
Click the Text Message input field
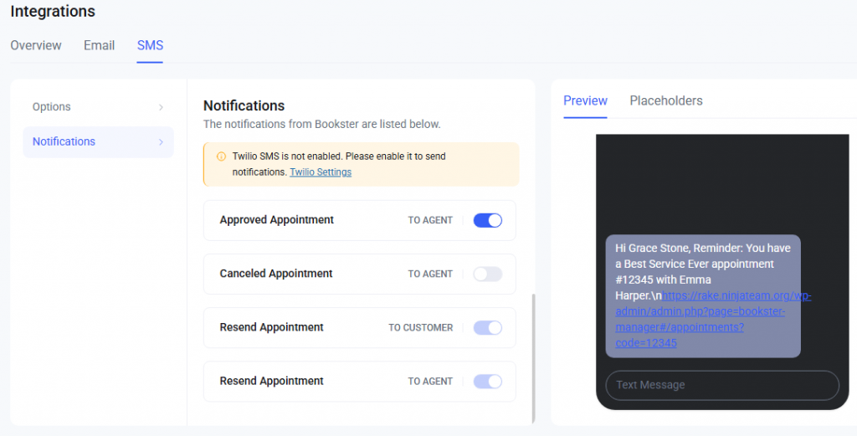(722, 385)
